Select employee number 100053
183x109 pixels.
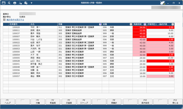(x=16, y=49)
